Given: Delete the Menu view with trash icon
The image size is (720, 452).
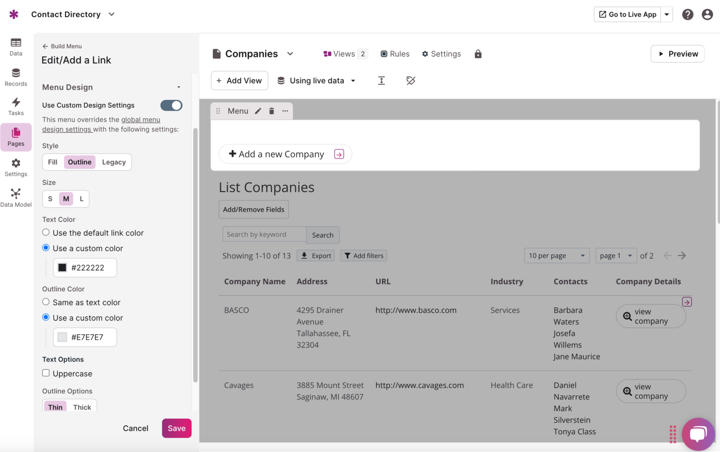Looking at the screenshot, I should (272, 111).
